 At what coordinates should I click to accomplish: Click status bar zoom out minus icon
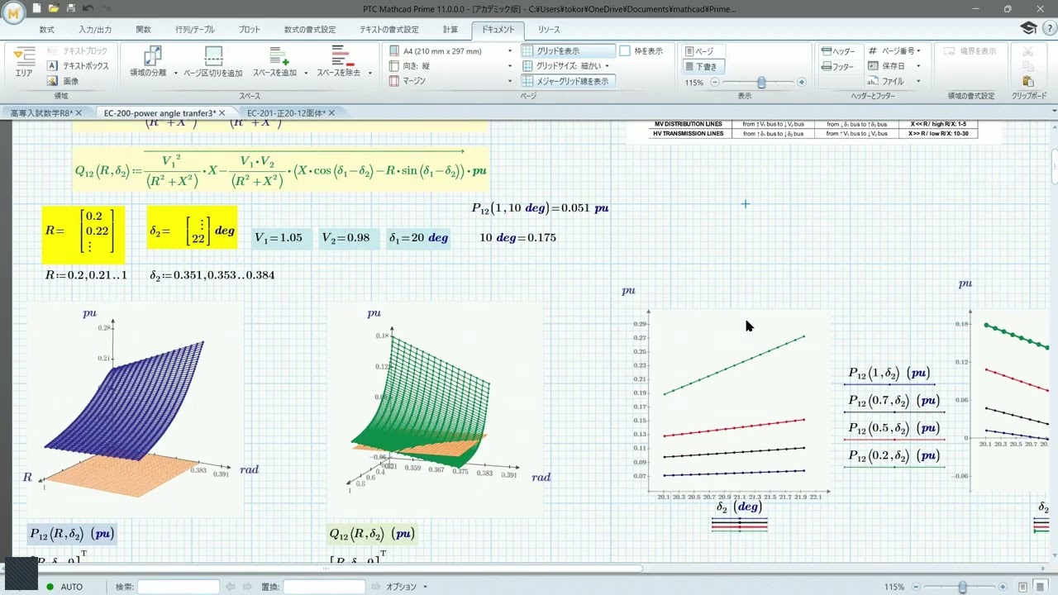(917, 587)
